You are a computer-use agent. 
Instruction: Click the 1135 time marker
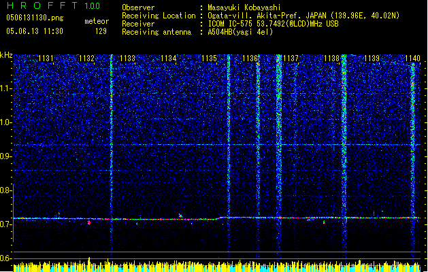pyautogui.click(x=209, y=58)
